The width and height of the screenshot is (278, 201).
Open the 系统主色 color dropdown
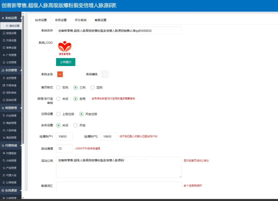click(59, 74)
